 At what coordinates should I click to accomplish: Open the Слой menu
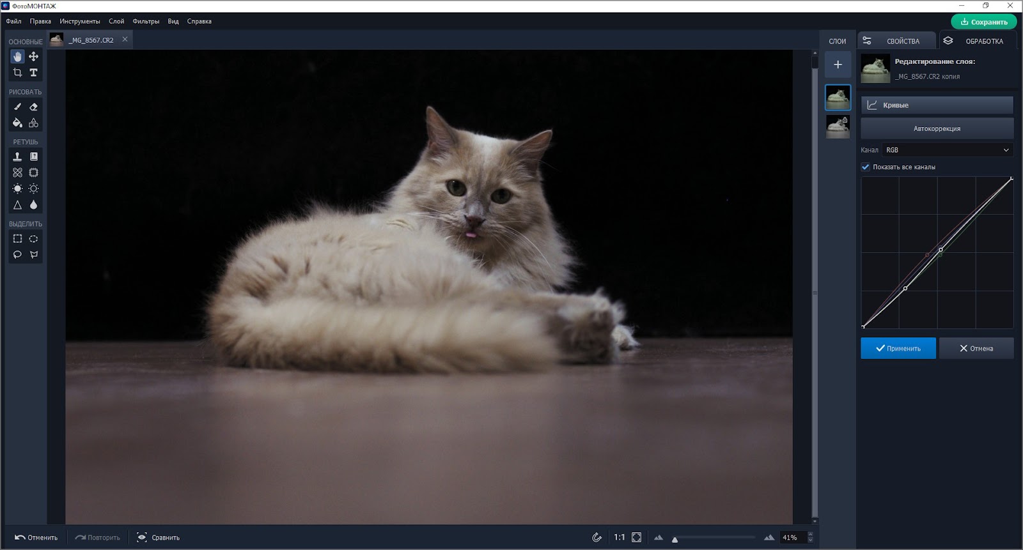pos(116,21)
